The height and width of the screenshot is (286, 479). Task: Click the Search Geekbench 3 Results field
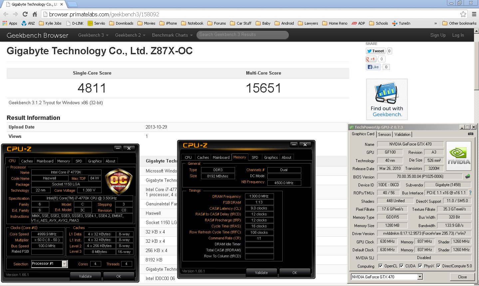click(243, 35)
